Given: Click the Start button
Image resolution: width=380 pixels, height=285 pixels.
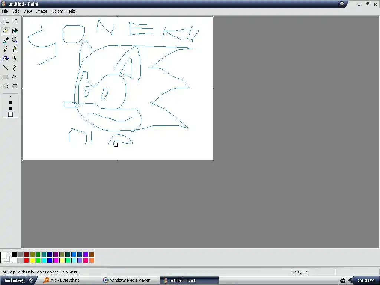Looking at the screenshot, I should point(15,281).
